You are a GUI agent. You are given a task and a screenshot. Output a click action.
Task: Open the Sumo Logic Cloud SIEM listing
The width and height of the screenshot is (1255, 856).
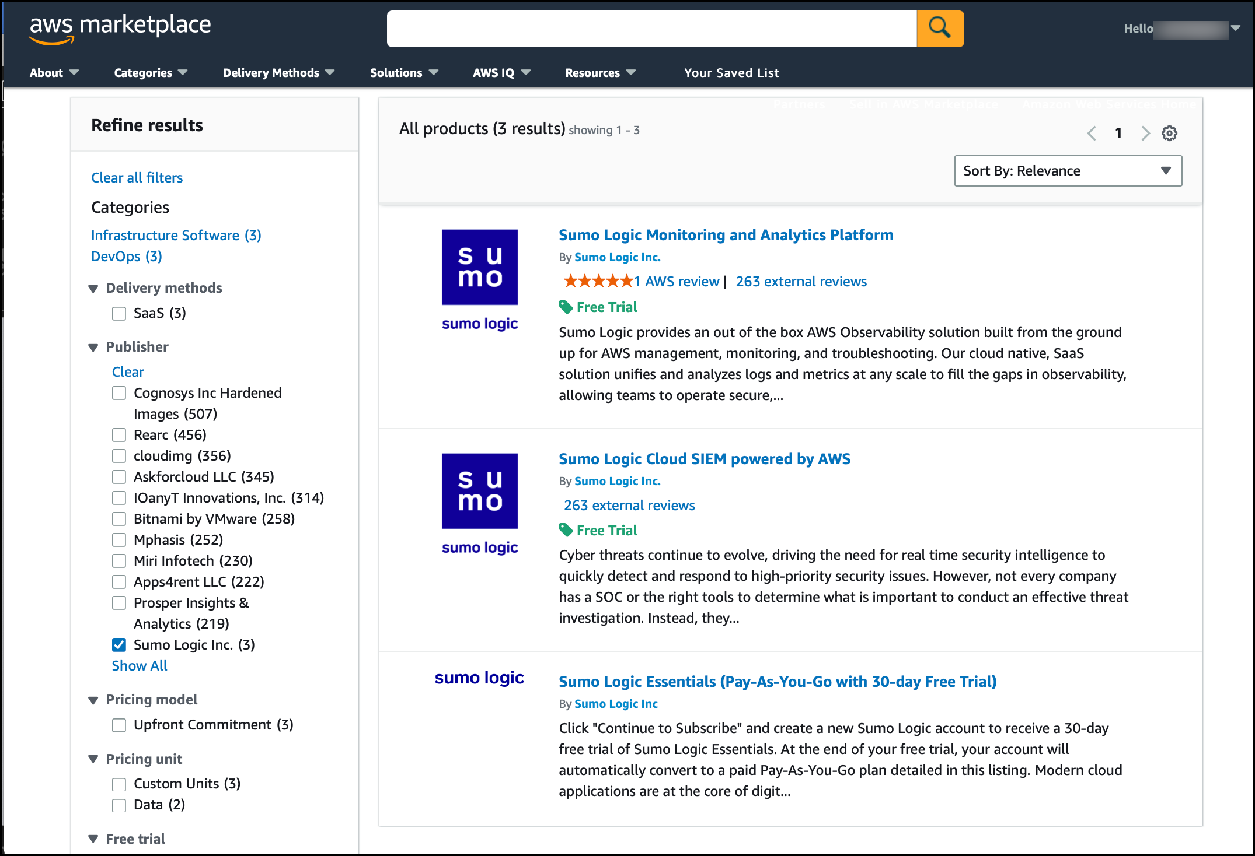[x=704, y=459]
